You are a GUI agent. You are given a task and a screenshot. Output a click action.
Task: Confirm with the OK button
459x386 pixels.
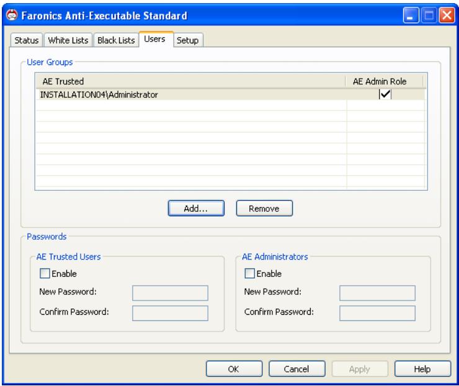click(x=234, y=369)
